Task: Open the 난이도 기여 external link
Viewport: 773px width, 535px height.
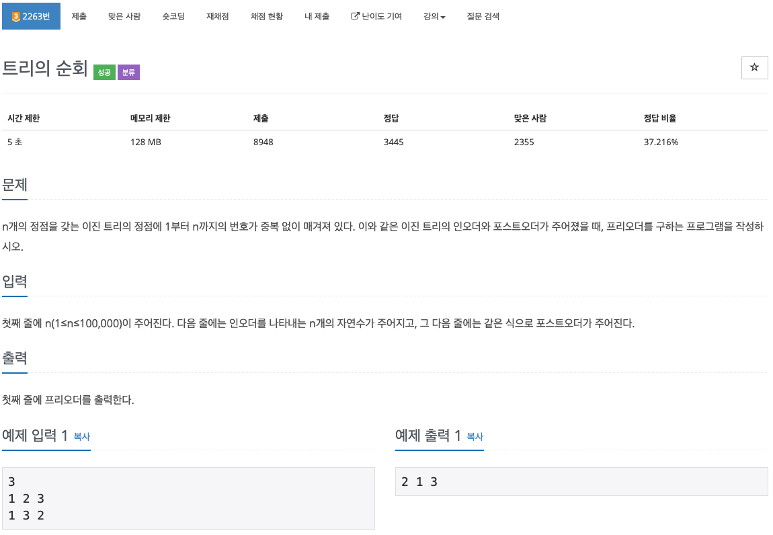Action: tap(376, 16)
